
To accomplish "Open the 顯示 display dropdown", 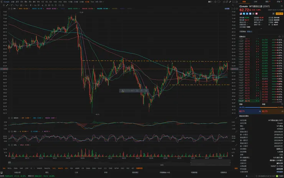I will [x=210, y=2].
